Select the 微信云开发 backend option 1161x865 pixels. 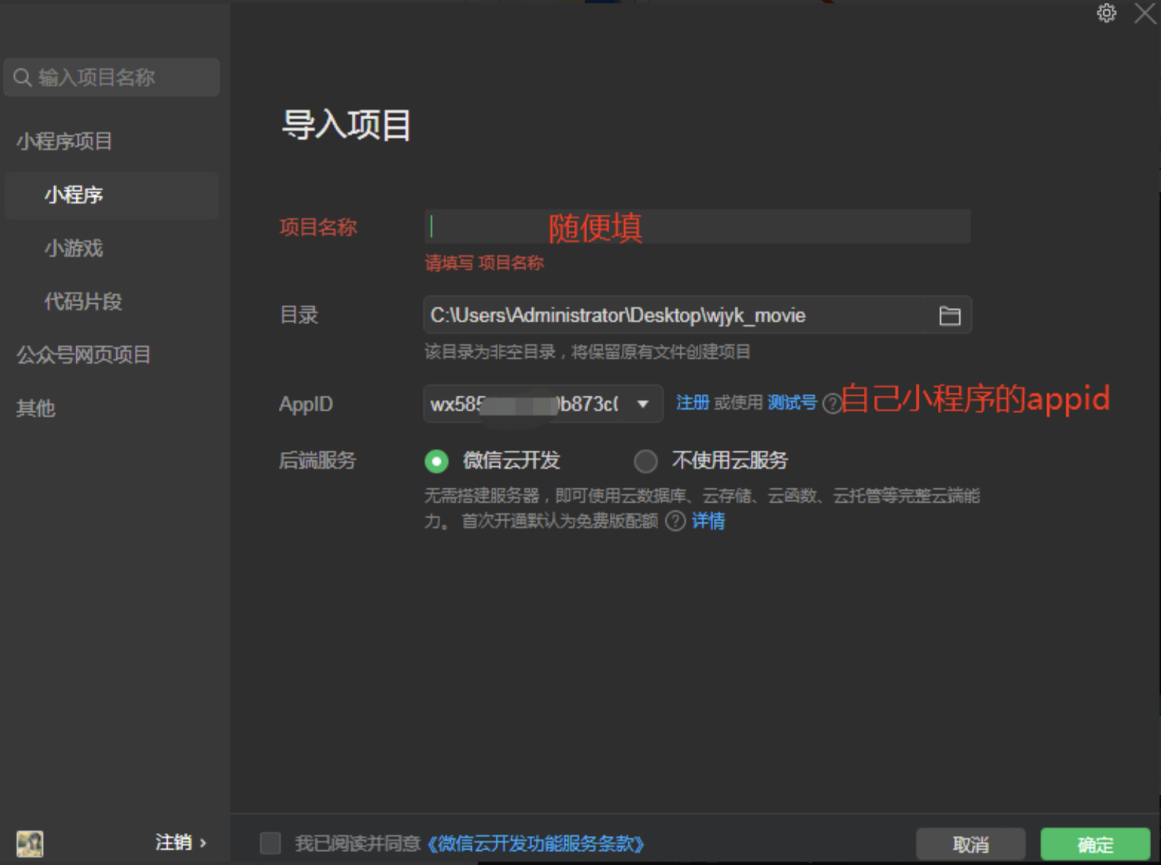pos(436,461)
